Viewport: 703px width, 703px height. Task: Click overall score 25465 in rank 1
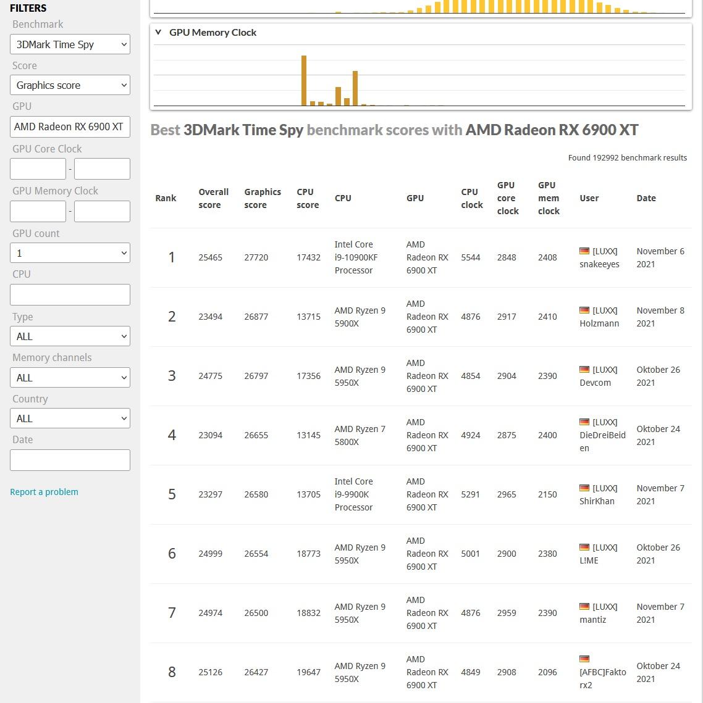[211, 257]
